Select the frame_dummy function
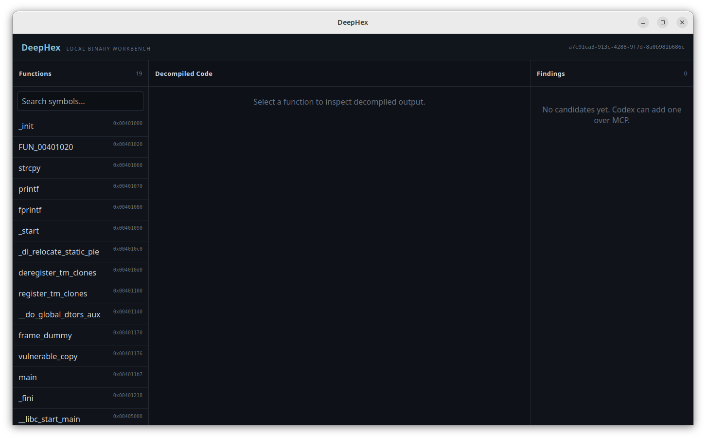 point(80,335)
